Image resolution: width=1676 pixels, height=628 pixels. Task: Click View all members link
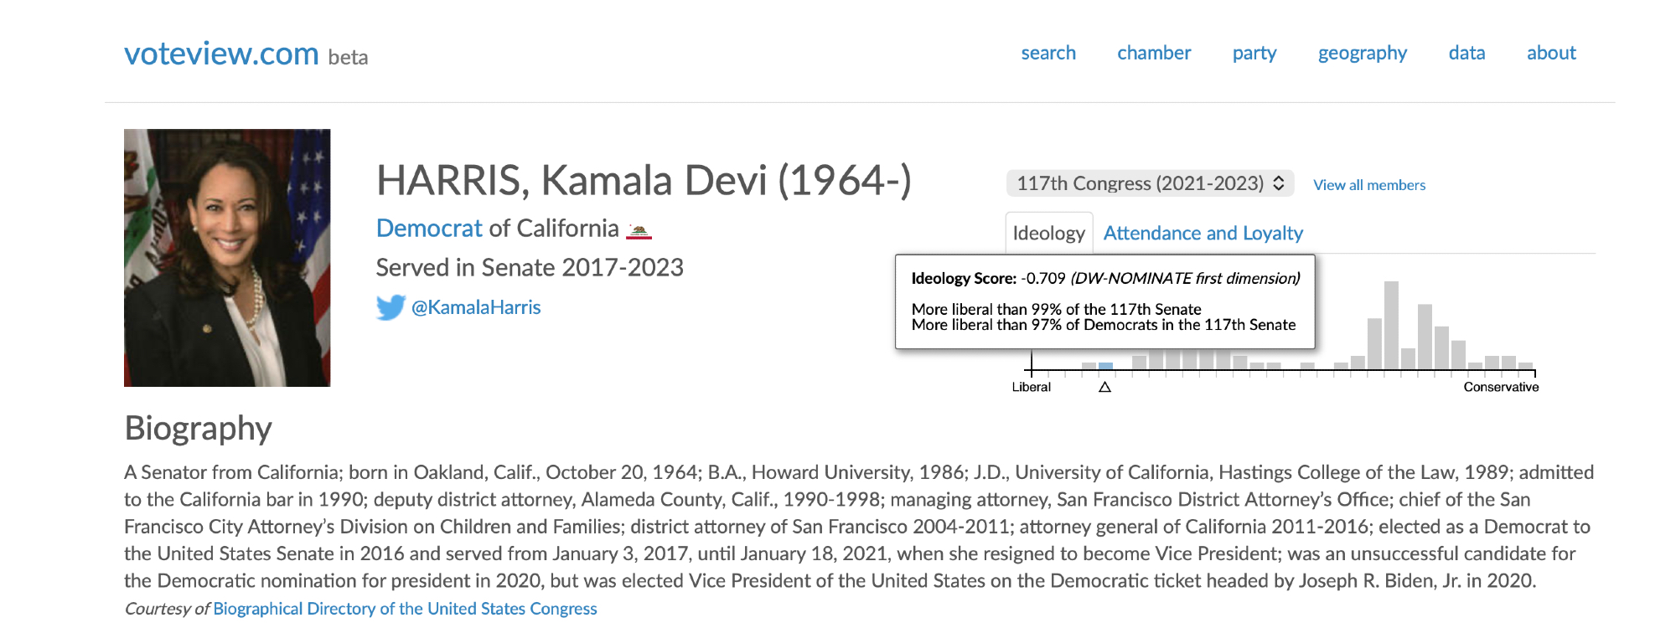coord(1368,185)
